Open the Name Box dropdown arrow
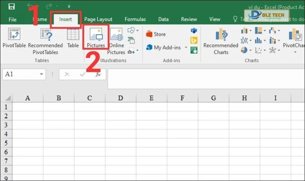 41,74
